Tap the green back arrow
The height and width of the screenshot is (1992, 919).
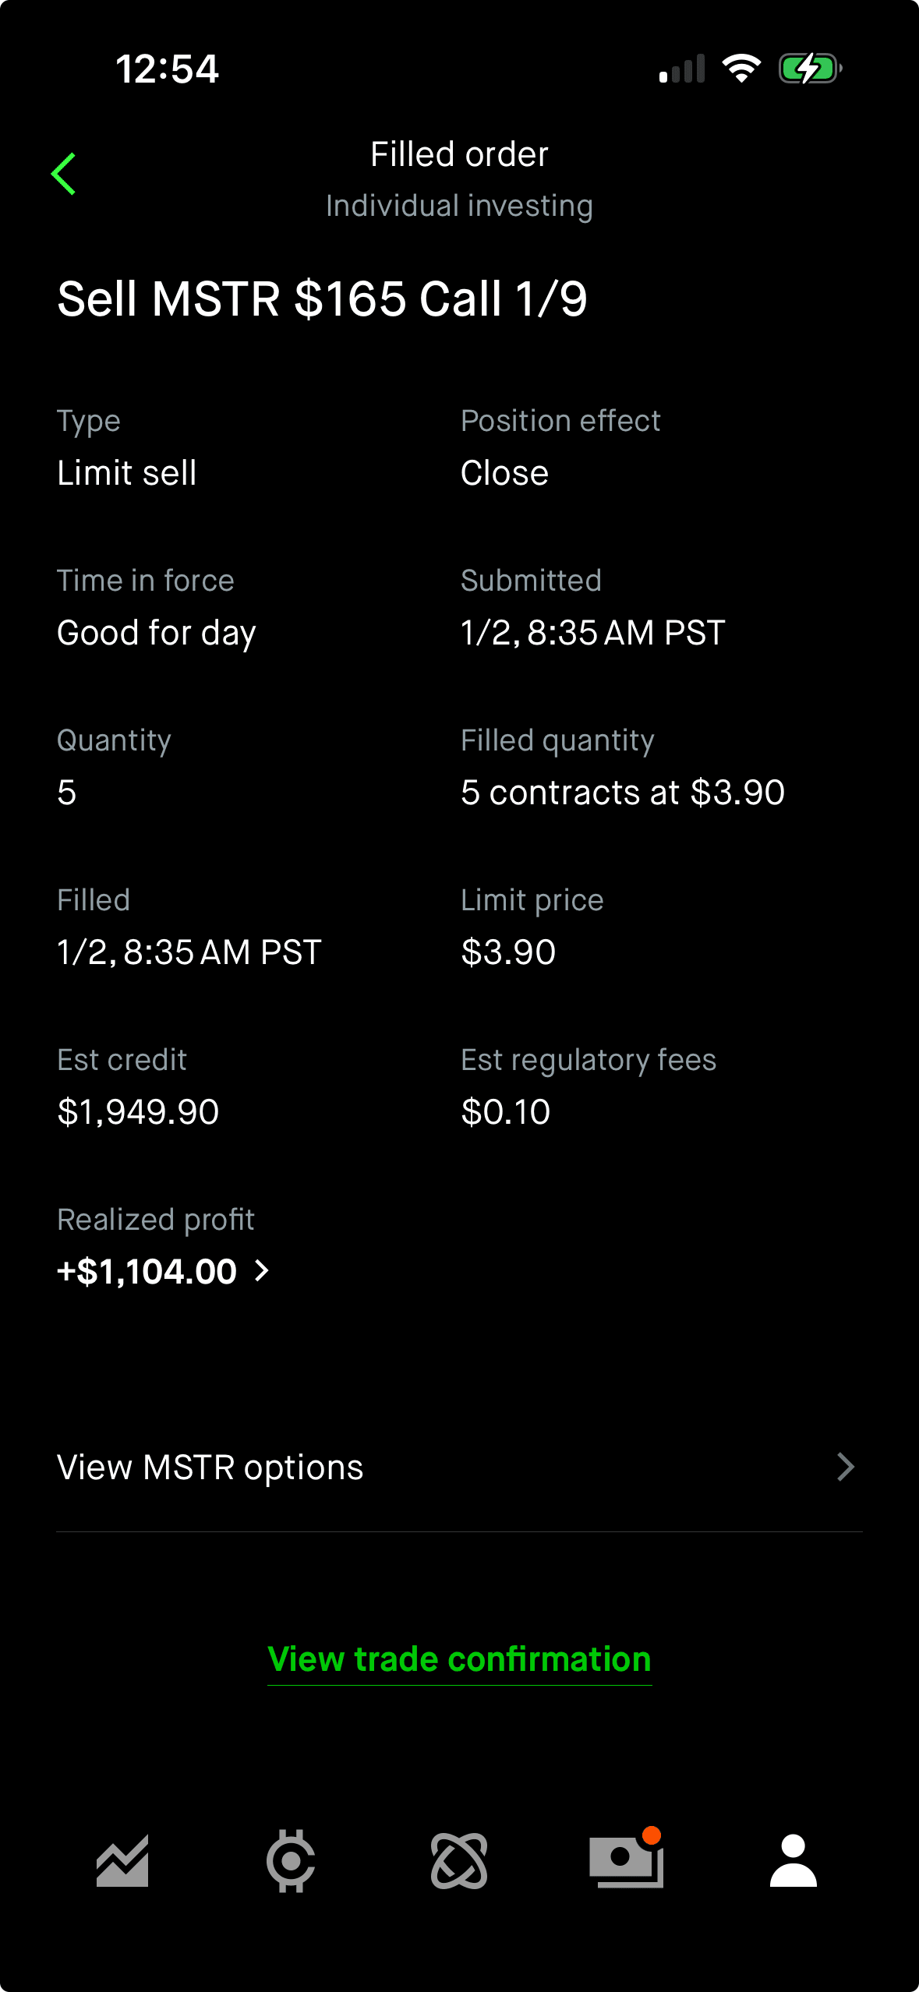[64, 174]
